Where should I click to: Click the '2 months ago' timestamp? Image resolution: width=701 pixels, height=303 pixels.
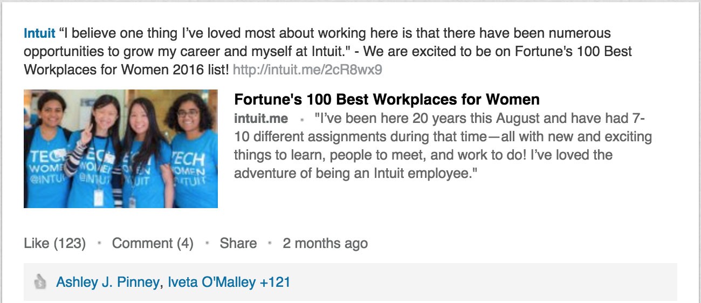[x=325, y=243]
